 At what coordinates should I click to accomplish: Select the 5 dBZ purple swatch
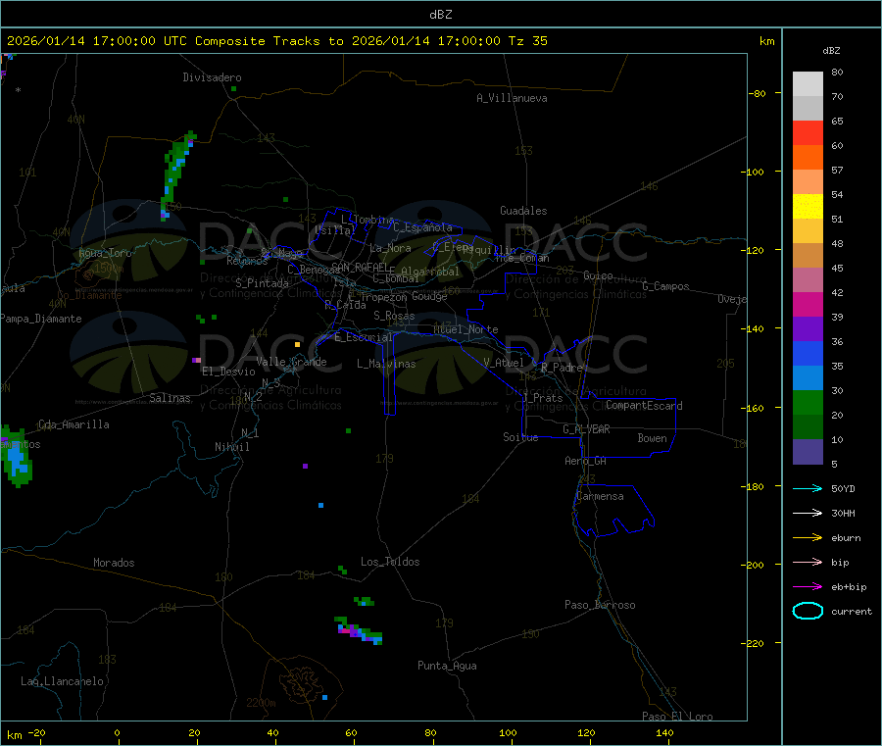808,452
